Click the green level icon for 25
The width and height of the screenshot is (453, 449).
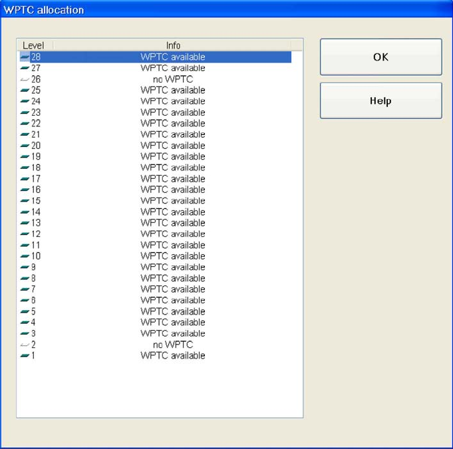[x=25, y=90]
